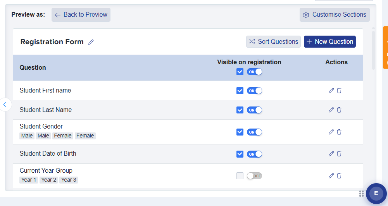388x206 pixels.
Task: Click the Student Date of Birth text
Action: click(x=48, y=154)
